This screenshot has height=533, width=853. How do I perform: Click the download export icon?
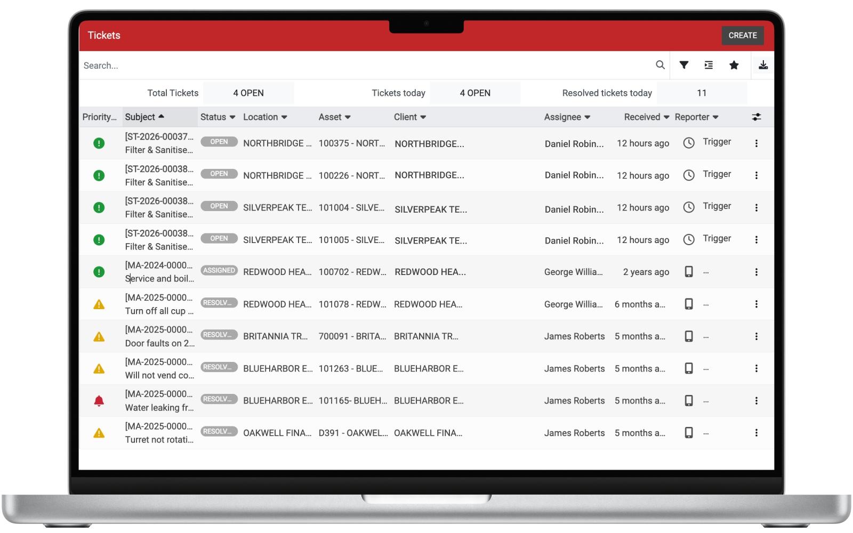coord(763,65)
